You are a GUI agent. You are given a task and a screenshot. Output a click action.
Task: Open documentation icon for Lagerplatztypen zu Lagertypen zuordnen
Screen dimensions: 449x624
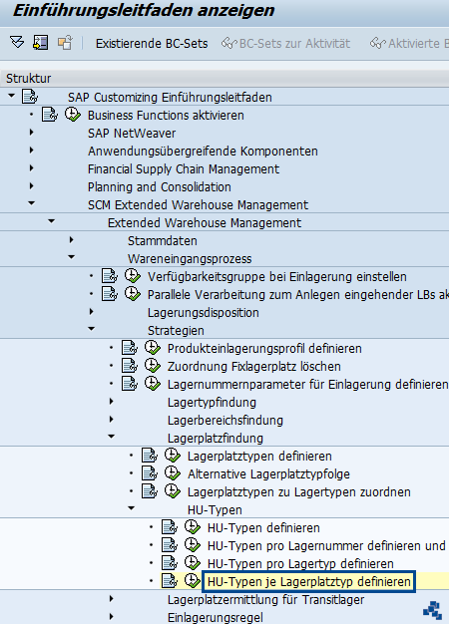pos(150,491)
